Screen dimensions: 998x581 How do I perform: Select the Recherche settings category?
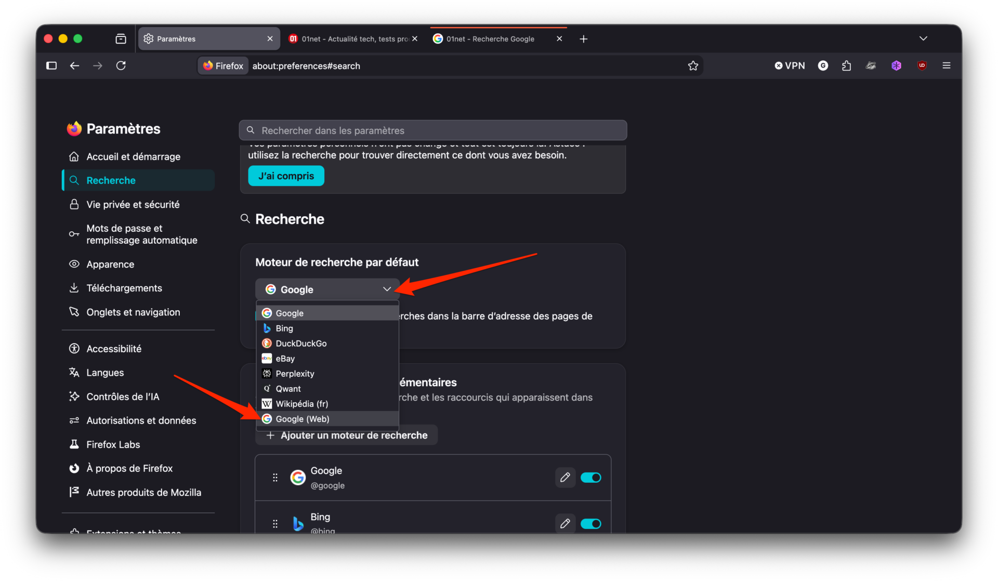tap(138, 180)
